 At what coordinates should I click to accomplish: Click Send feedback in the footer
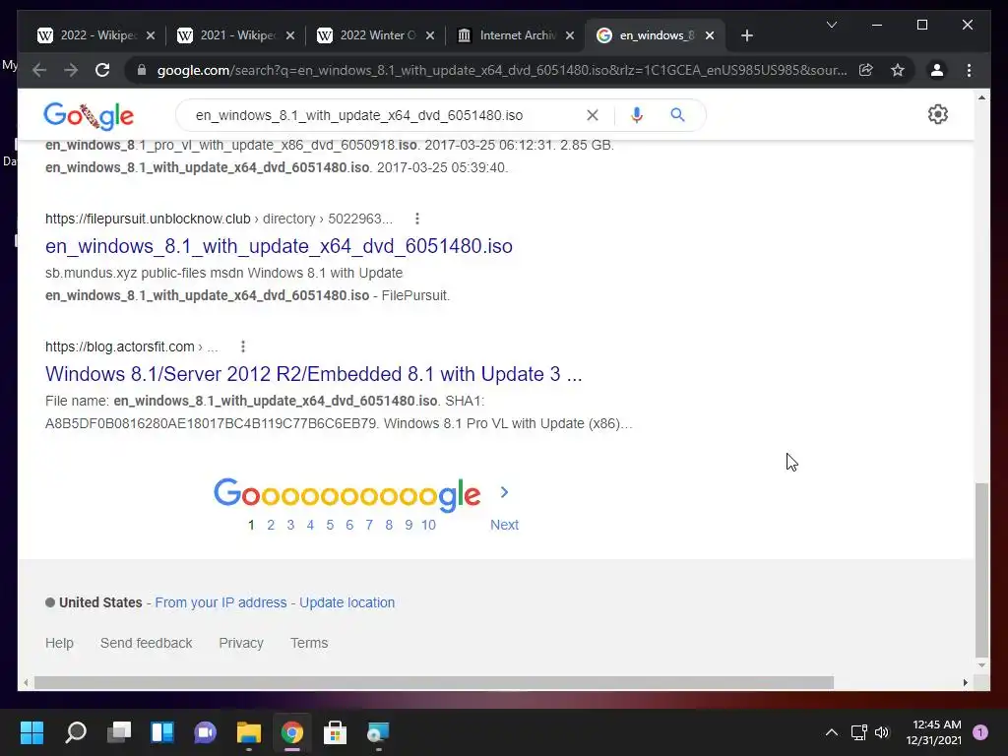(146, 643)
